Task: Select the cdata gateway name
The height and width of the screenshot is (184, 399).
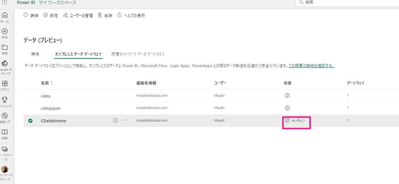Action: (45, 96)
